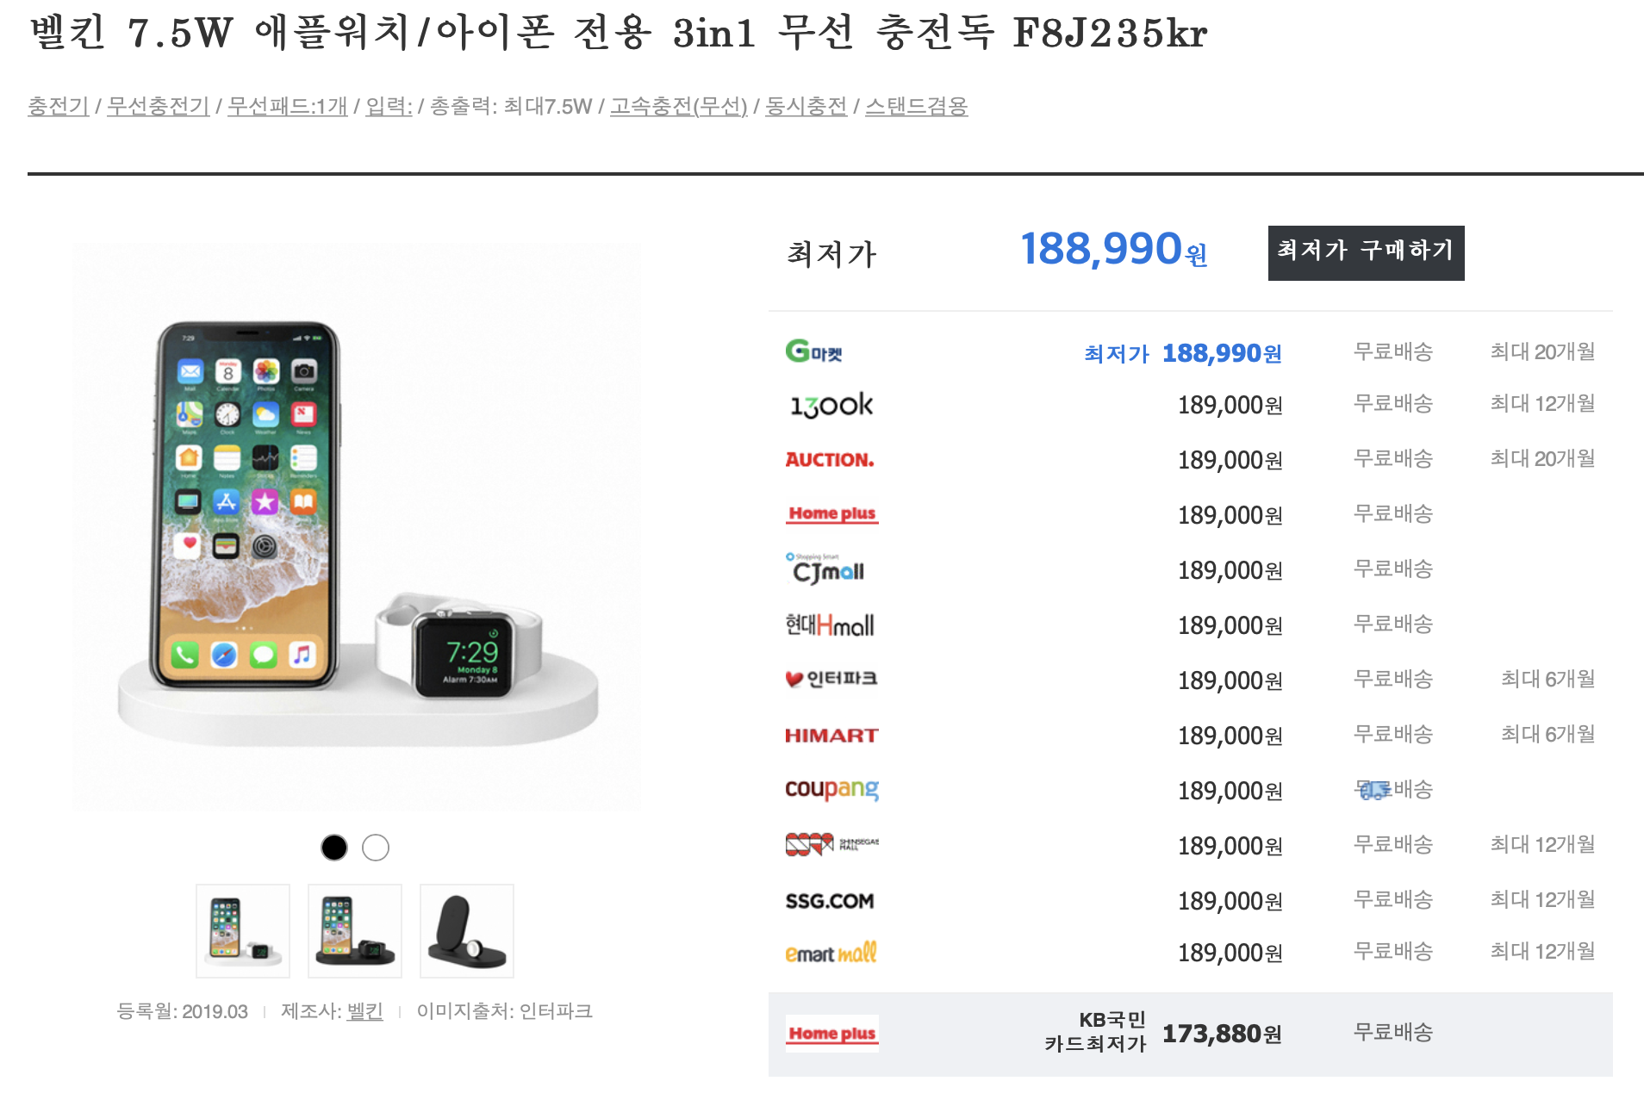Open the Coupang store logo
The width and height of the screenshot is (1644, 1106).
pos(831,789)
